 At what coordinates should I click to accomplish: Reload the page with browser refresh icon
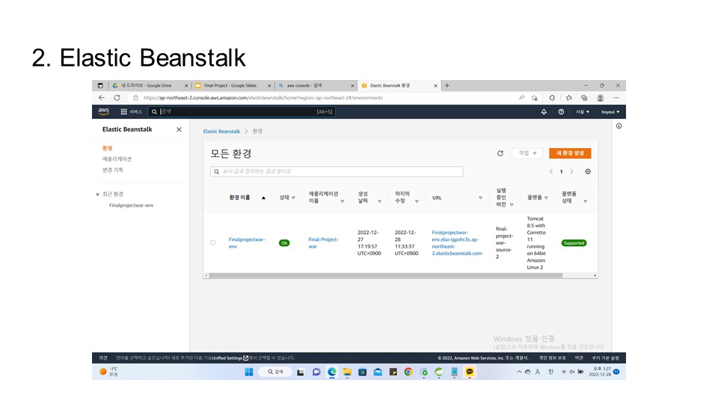[x=117, y=97]
